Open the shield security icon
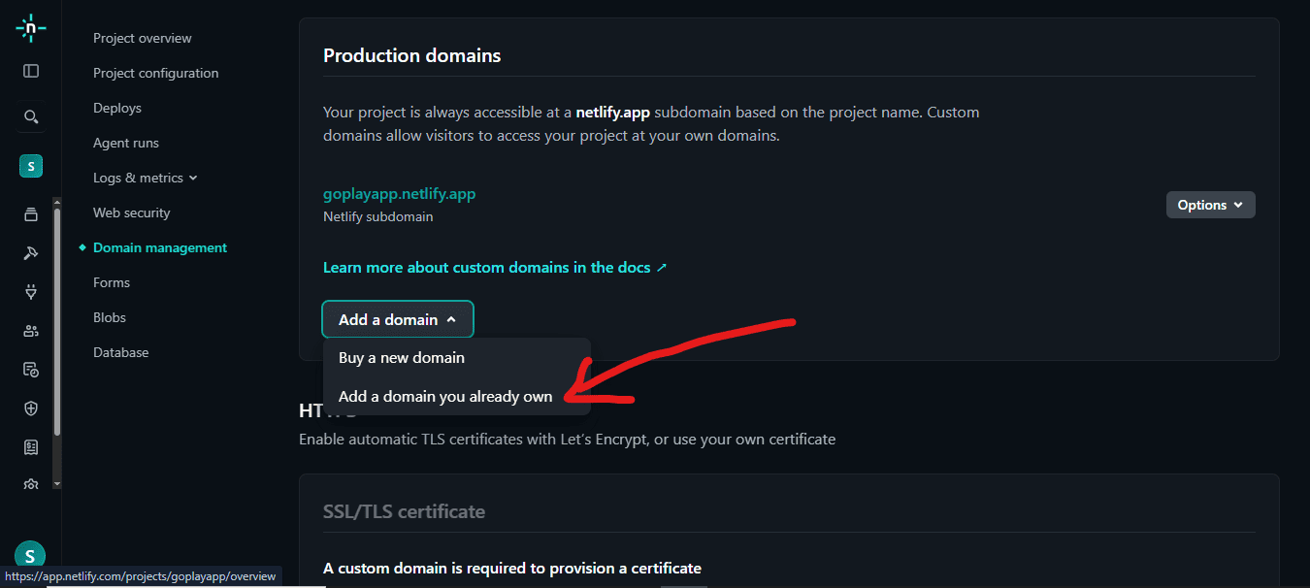Screen dimensions: 1310x588 [31, 408]
